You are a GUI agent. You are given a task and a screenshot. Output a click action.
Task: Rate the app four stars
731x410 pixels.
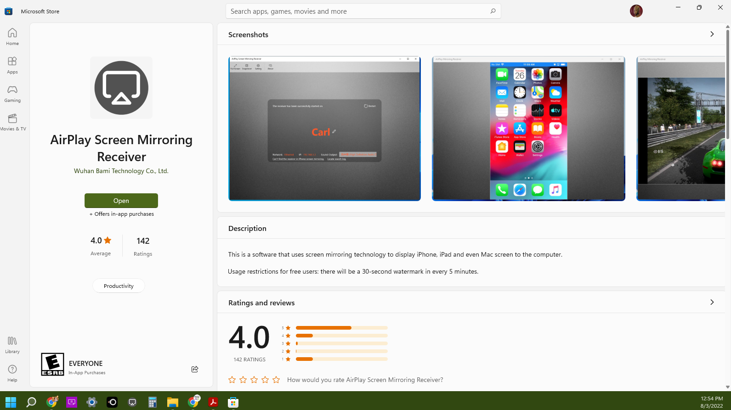click(265, 380)
